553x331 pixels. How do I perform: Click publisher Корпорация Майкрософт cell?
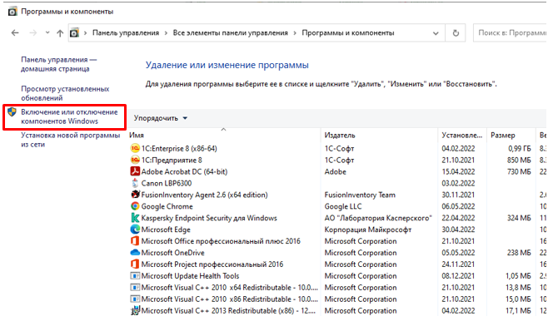coord(368,230)
